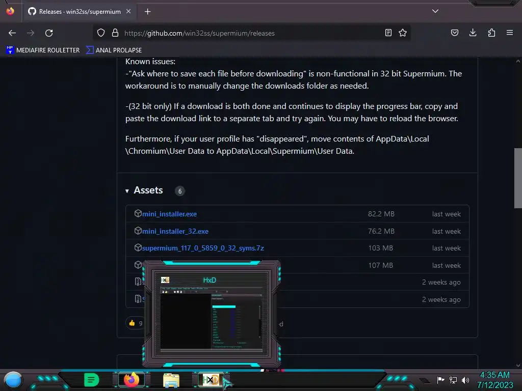Open Action Center flag in tray
The image size is (522, 391).
(440, 380)
